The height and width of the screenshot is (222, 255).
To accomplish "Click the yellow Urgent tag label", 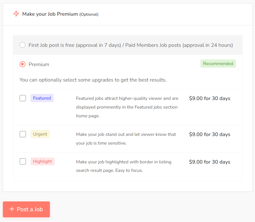I will pyautogui.click(x=40, y=134).
